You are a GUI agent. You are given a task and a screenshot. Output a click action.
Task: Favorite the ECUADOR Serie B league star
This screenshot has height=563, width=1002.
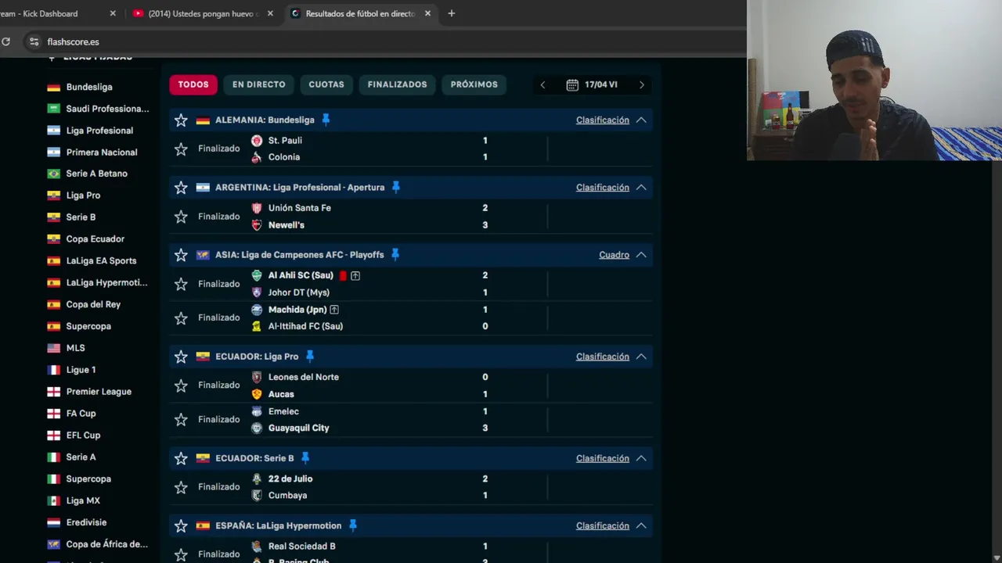pyautogui.click(x=181, y=458)
